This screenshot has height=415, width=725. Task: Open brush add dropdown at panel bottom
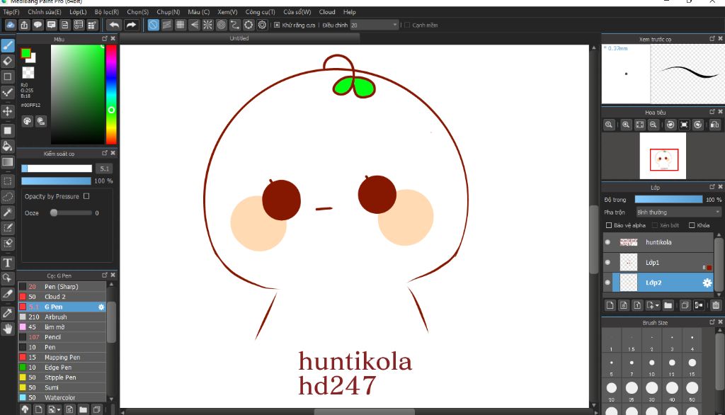tap(58, 409)
